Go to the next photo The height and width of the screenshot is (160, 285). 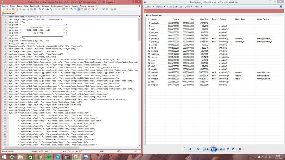click(x=221, y=149)
